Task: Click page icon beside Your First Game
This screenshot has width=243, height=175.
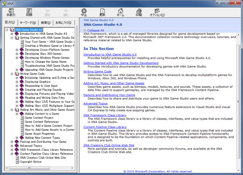Action: pyautogui.click(x=22, y=42)
